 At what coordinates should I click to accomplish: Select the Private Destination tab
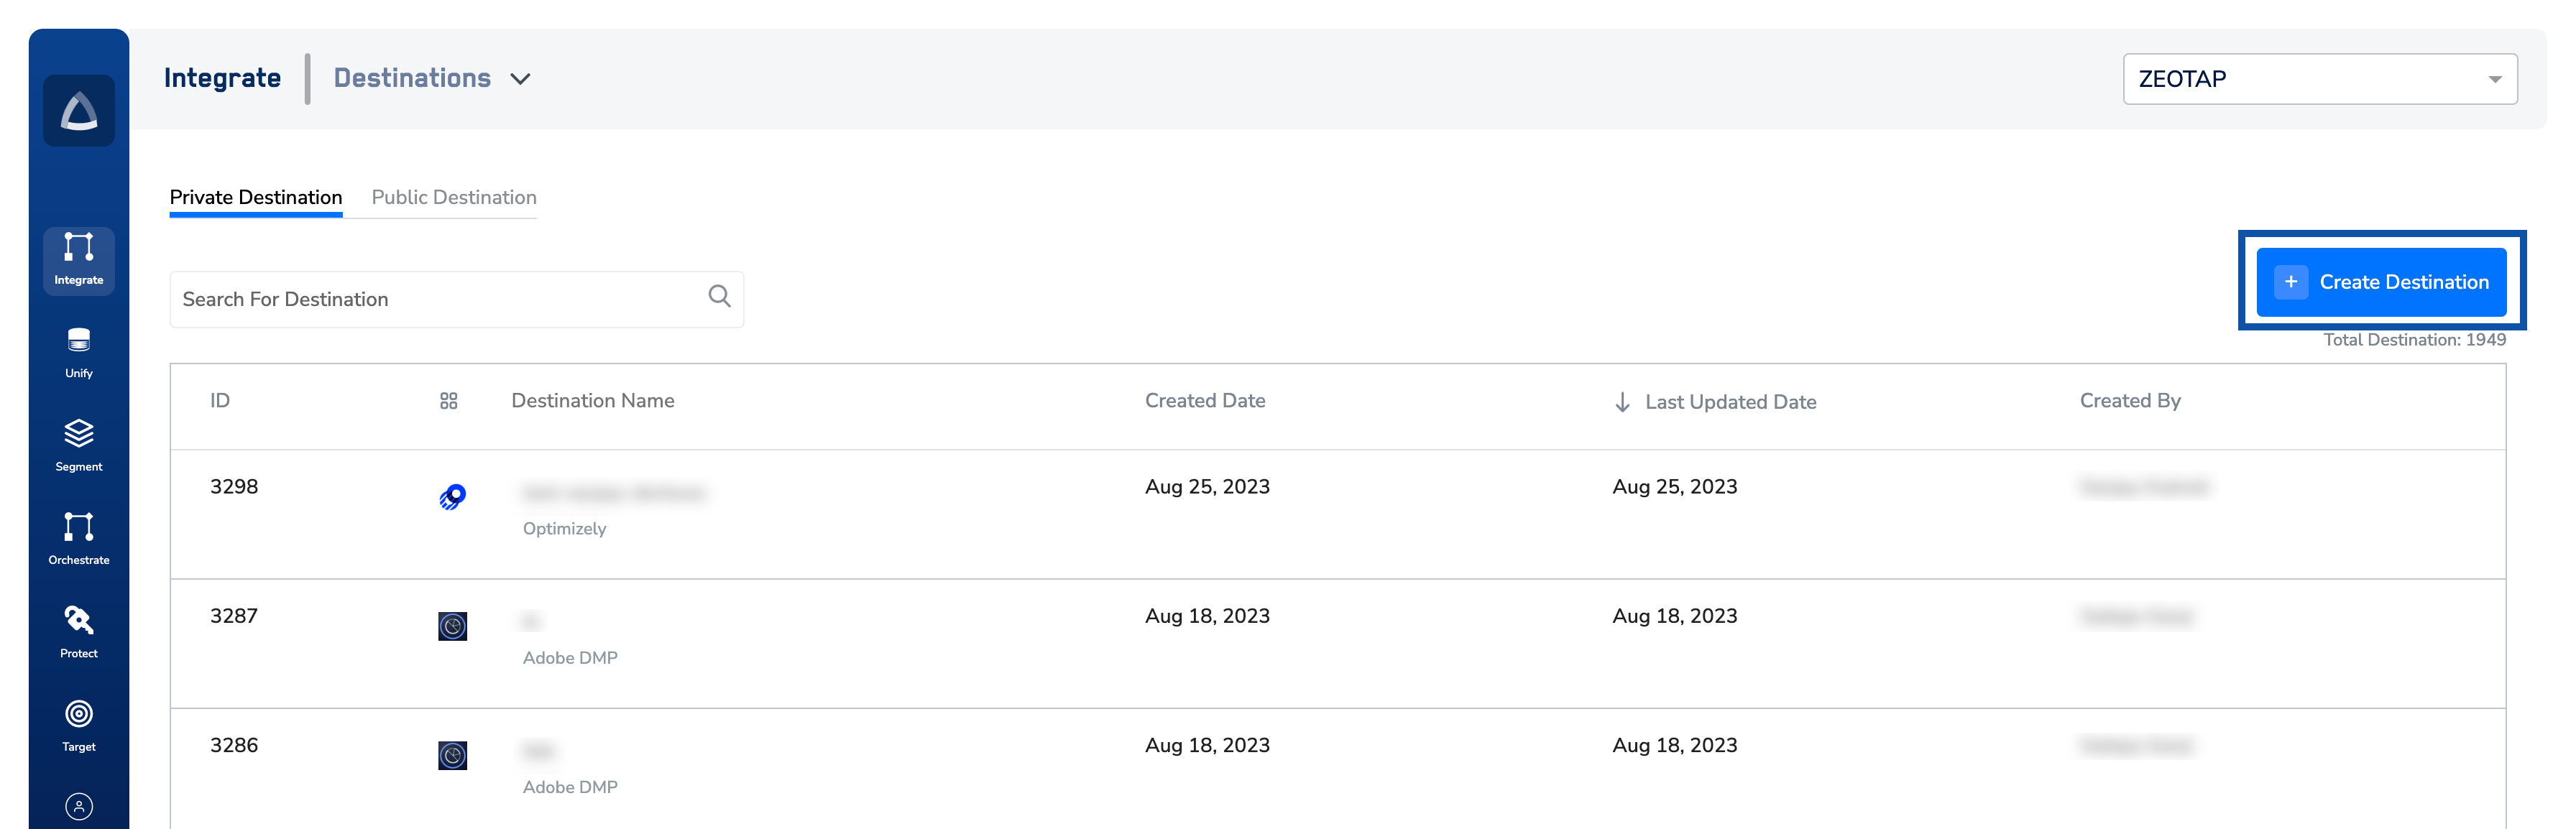point(256,197)
